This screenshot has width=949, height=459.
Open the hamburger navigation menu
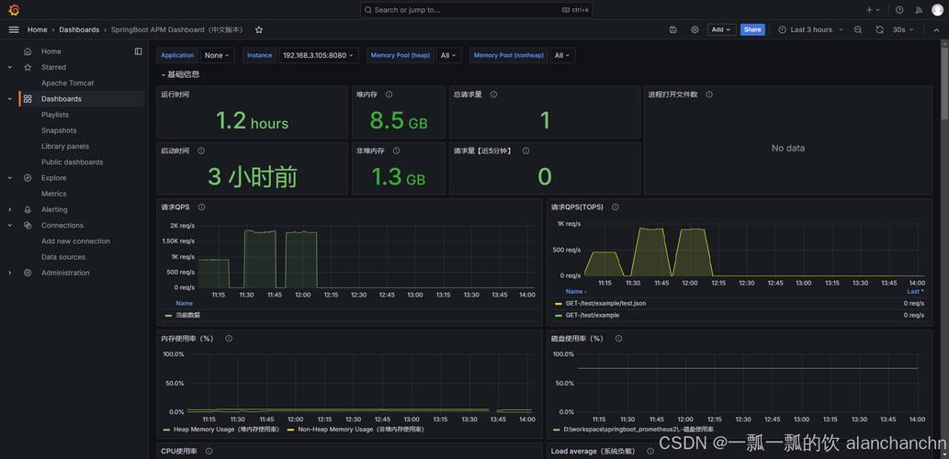(14, 29)
